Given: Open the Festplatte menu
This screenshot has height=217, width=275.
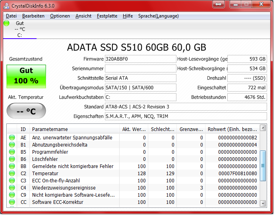Looking at the screenshot, I should click(x=107, y=16).
